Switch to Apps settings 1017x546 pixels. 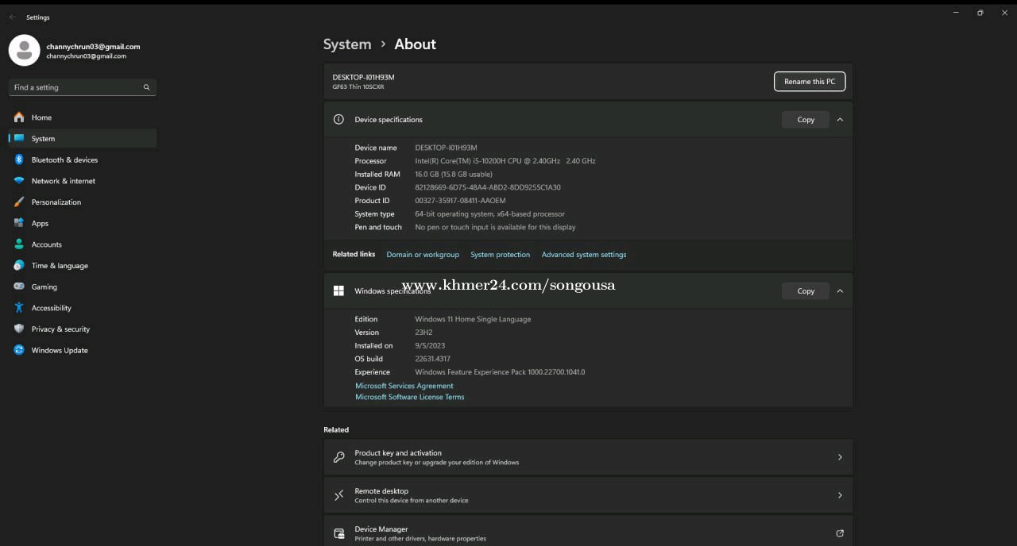click(x=83, y=223)
